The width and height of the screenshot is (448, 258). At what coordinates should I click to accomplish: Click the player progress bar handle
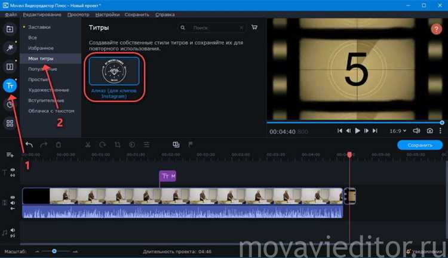click(441, 122)
